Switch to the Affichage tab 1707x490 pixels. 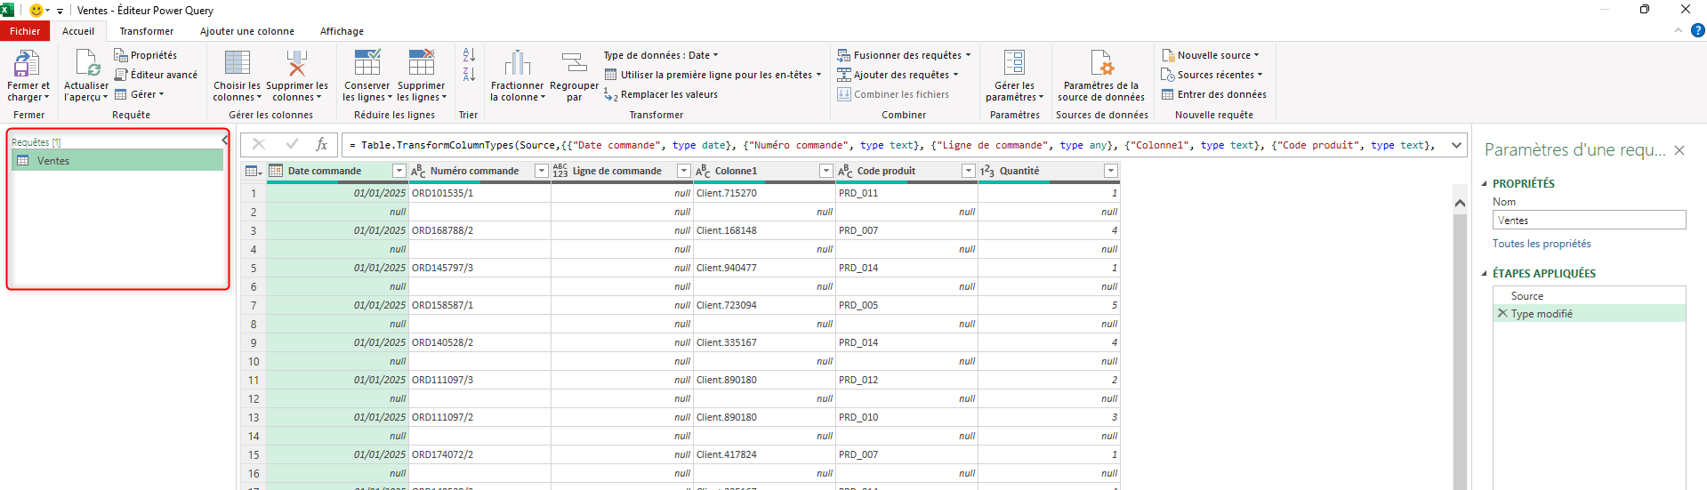pos(342,31)
